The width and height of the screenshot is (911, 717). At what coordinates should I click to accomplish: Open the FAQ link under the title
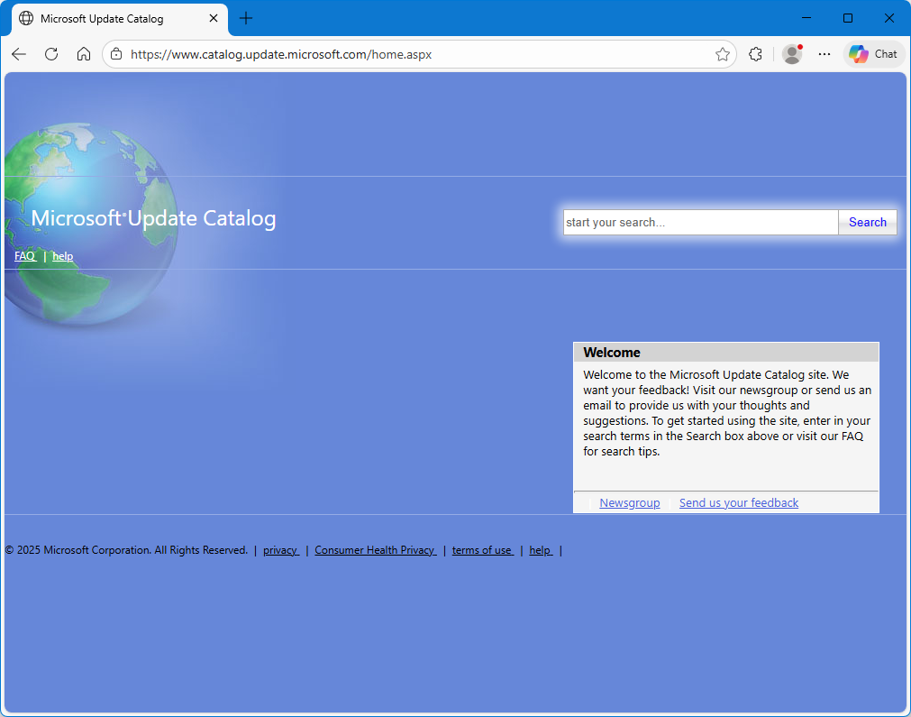point(24,256)
